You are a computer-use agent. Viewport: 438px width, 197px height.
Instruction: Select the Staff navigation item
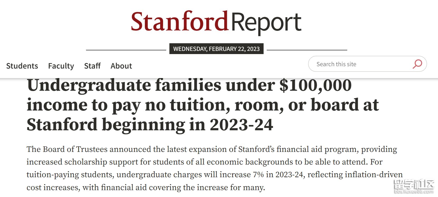tap(92, 66)
